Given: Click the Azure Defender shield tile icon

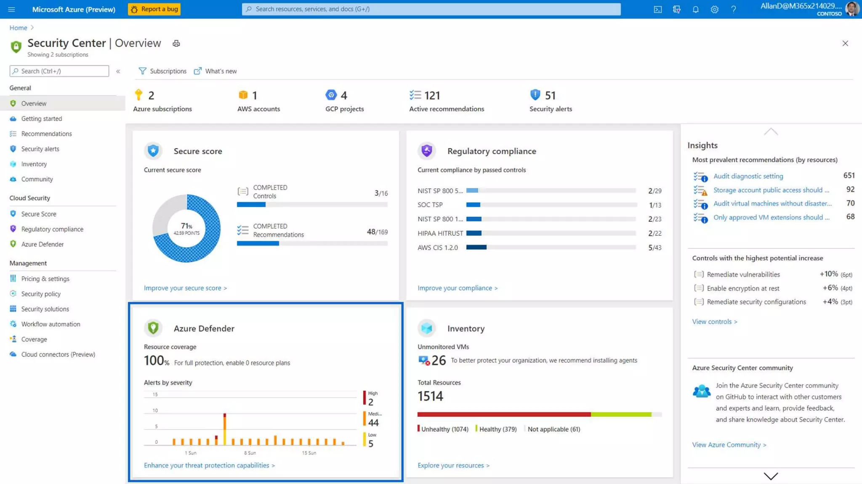Looking at the screenshot, I should pyautogui.click(x=153, y=328).
